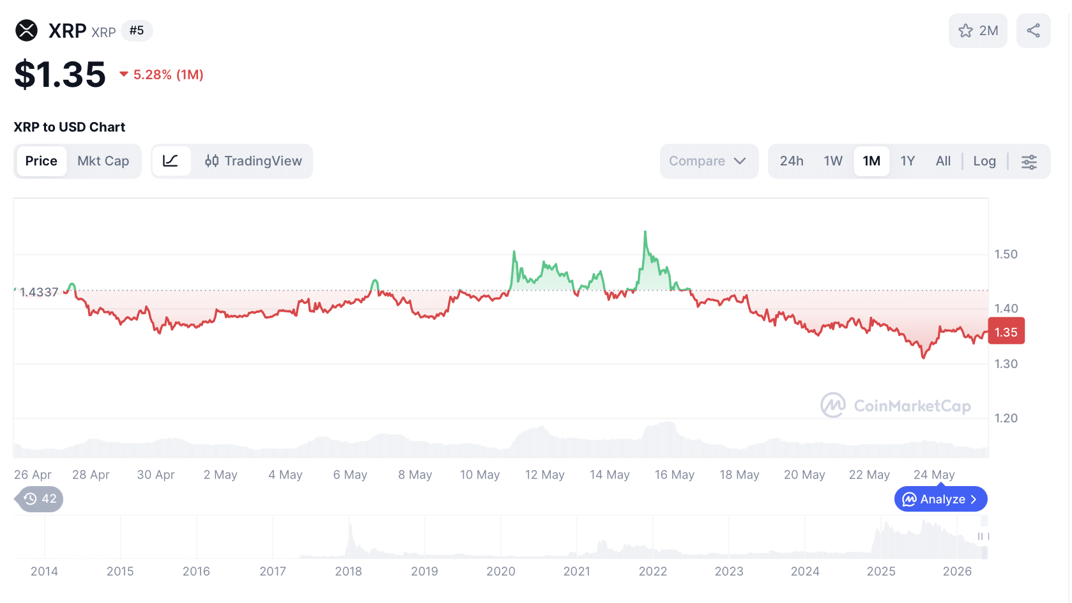The image size is (1072, 603).
Task: Click the 1.4337 open price label
Action: (39, 292)
